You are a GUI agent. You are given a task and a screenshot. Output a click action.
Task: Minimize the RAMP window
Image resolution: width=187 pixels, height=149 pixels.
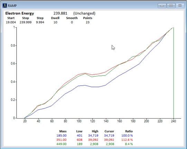click(162, 6)
